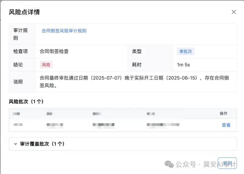Toggle the 审计覆盖批次（1 个）panel header
Image resolution: width=244 pixels, height=174 pixels.
pos(123,144)
